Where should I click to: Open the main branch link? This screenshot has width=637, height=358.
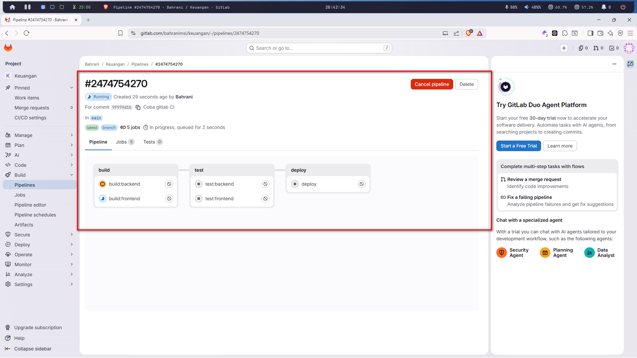(x=96, y=118)
